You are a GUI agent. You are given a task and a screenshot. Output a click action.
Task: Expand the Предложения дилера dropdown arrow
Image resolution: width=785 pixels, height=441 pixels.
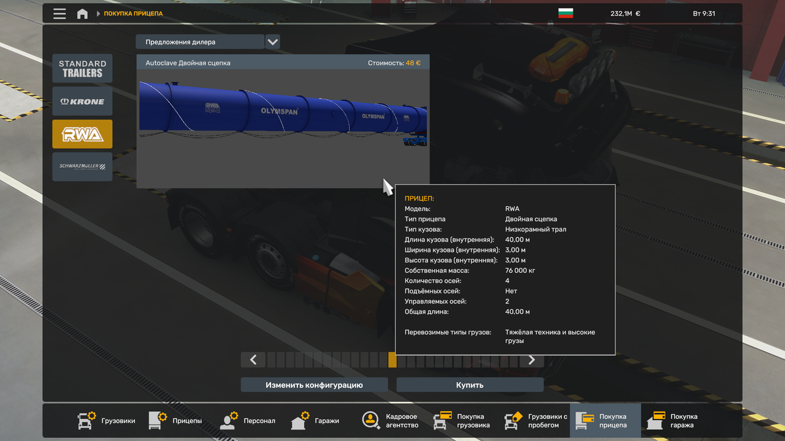point(273,42)
